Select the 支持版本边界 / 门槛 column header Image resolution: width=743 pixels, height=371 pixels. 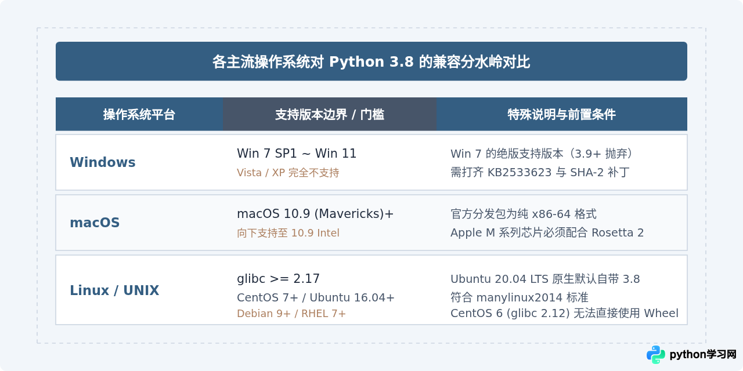pos(330,114)
